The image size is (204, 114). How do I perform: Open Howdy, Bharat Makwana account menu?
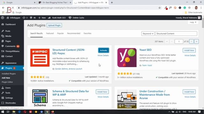[x=188, y=18]
